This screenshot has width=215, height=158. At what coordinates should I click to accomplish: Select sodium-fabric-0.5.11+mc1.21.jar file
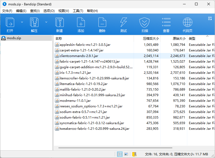85,118
